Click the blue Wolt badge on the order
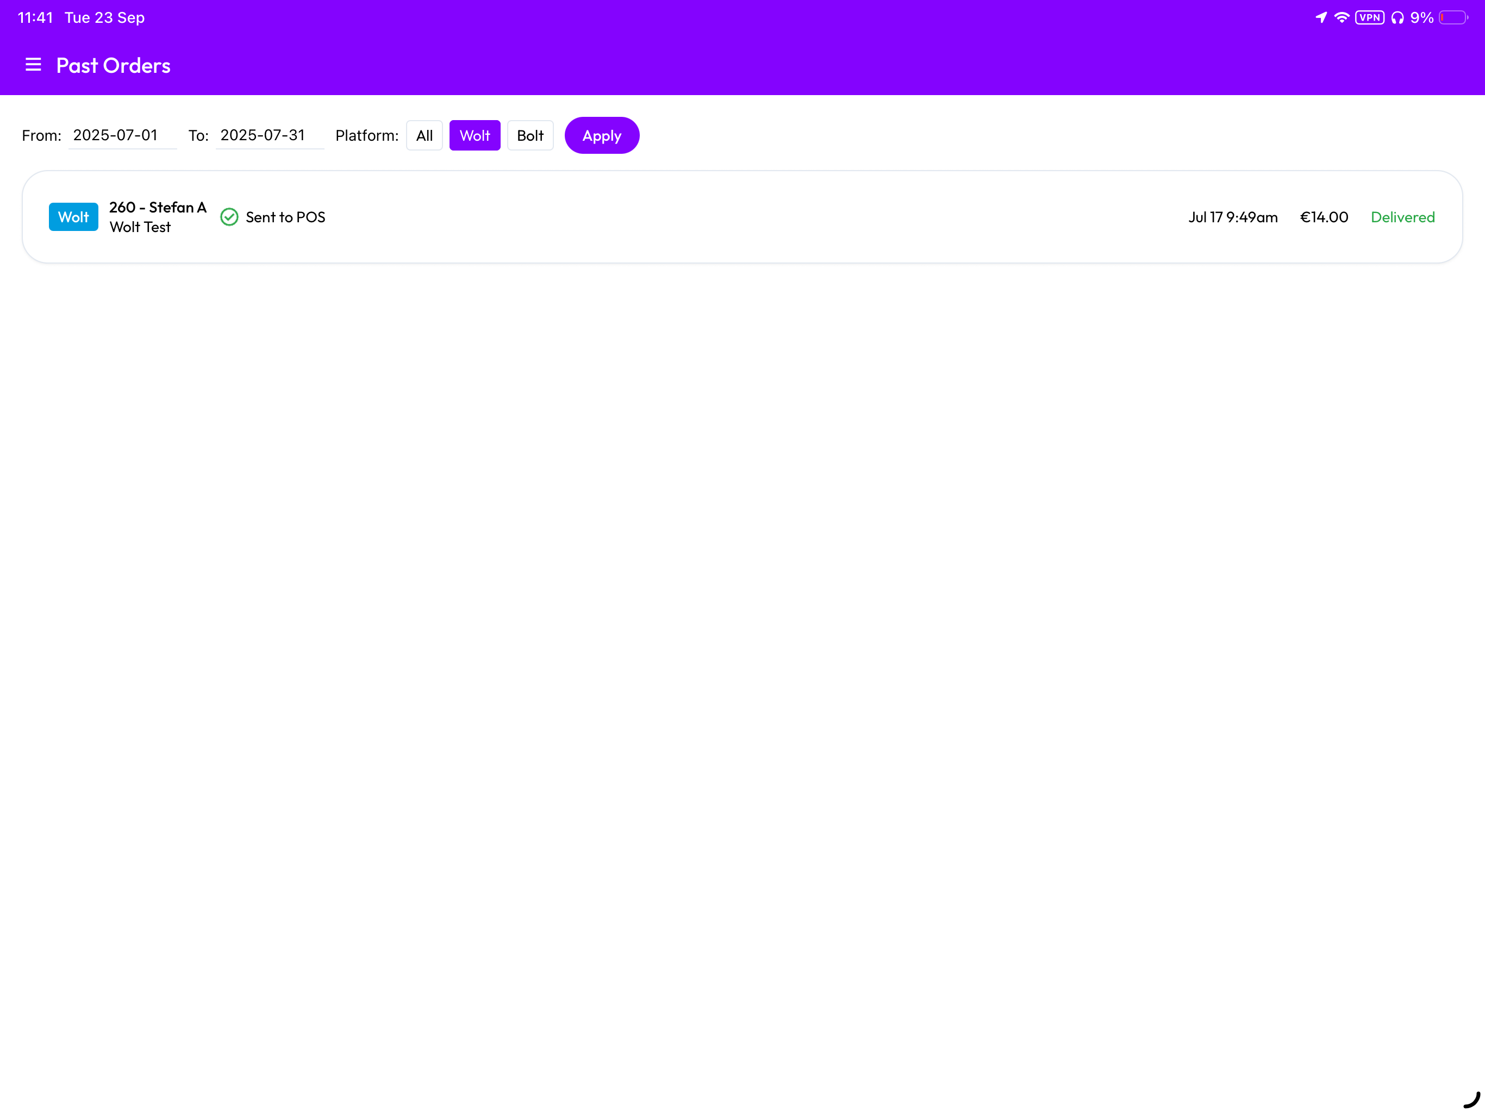The image size is (1485, 1113). coord(73,217)
